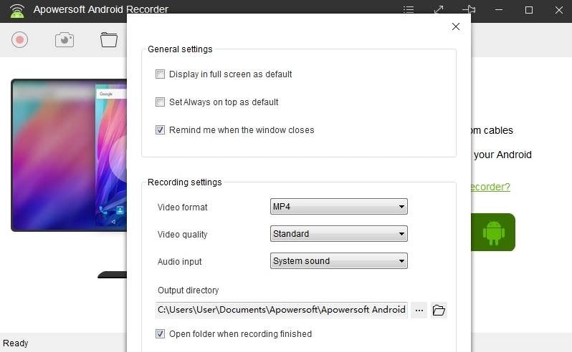Start recording with the red record button

tap(19, 39)
